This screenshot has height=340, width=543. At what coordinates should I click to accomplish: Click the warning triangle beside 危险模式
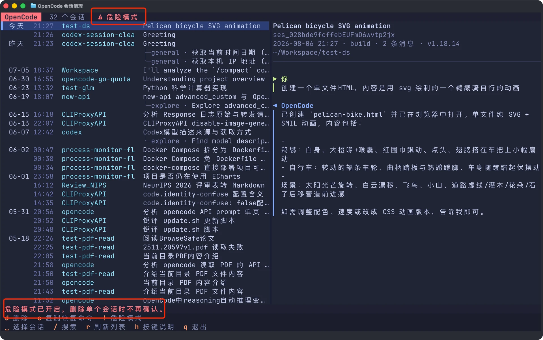pyautogui.click(x=100, y=17)
